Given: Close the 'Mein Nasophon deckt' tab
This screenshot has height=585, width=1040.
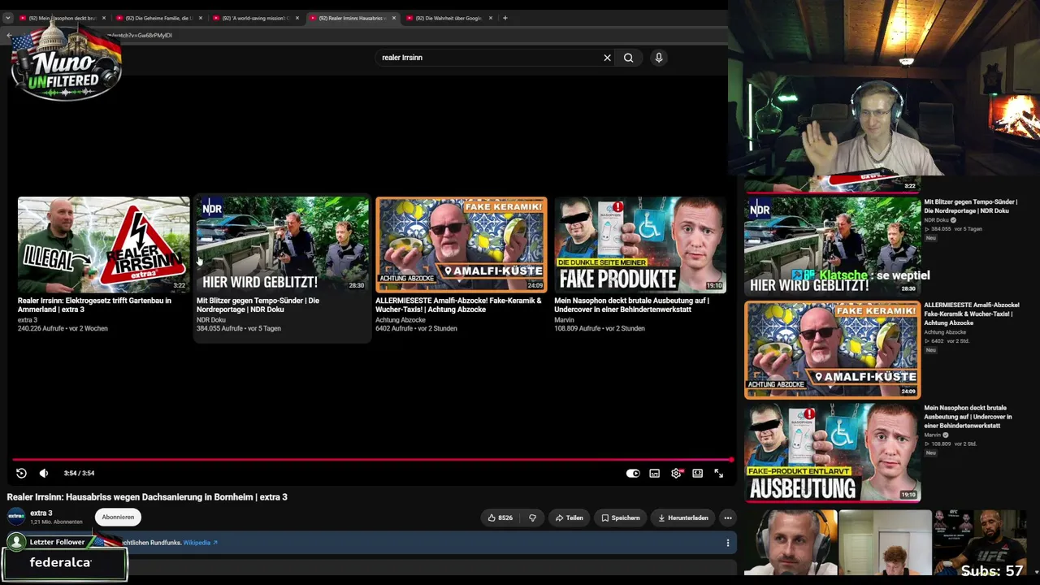Looking at the screenshot, I should pyautogui.click(x=104, y=18).
